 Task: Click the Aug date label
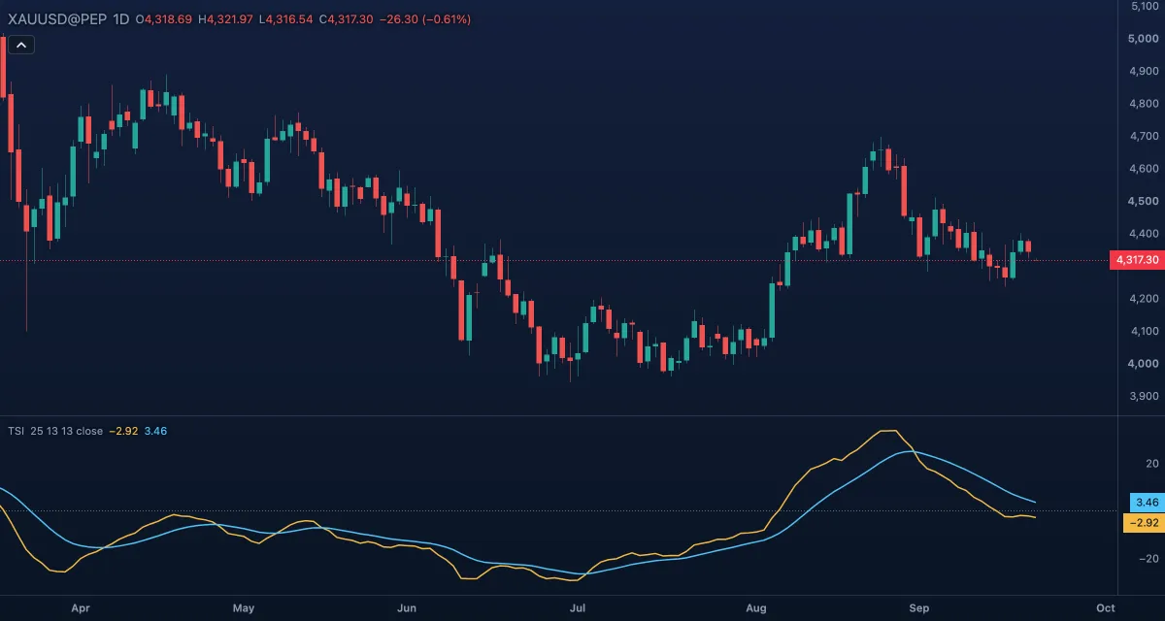(x=756, y=608)
